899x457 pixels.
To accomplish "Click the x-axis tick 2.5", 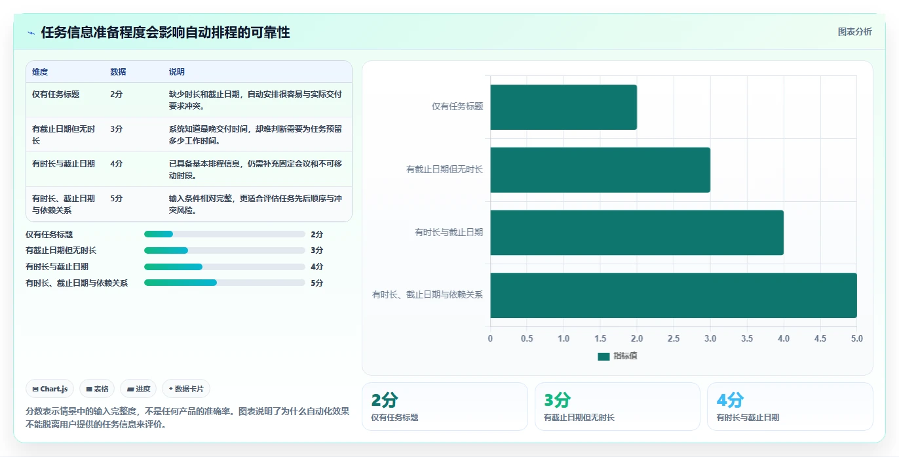I will click(x=674, y=339).
